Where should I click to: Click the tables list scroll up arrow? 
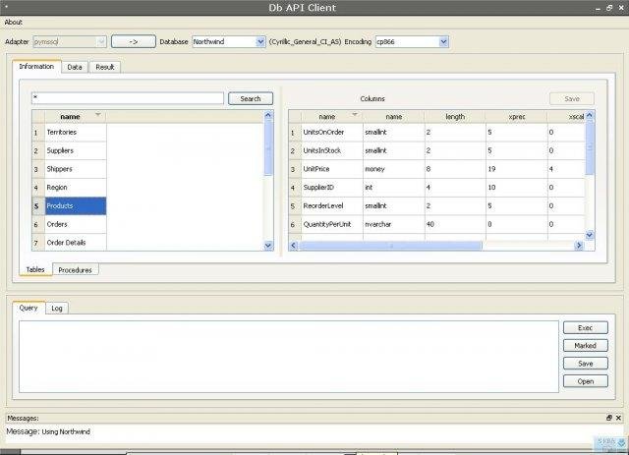click(268, 115)
